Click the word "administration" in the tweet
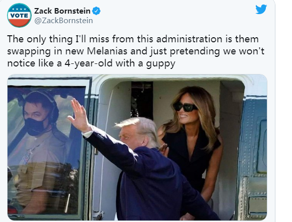292x222 pixels. (189, 39)
